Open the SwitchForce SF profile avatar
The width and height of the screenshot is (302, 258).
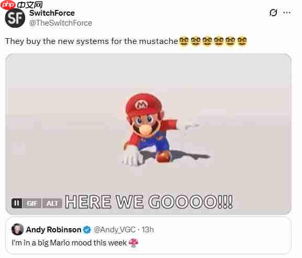point(15,18)
